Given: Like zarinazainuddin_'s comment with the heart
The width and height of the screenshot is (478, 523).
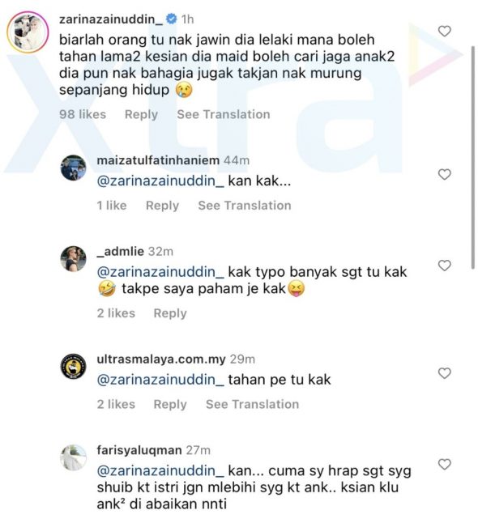Looking at the screenshot, I should coord(444,32).
